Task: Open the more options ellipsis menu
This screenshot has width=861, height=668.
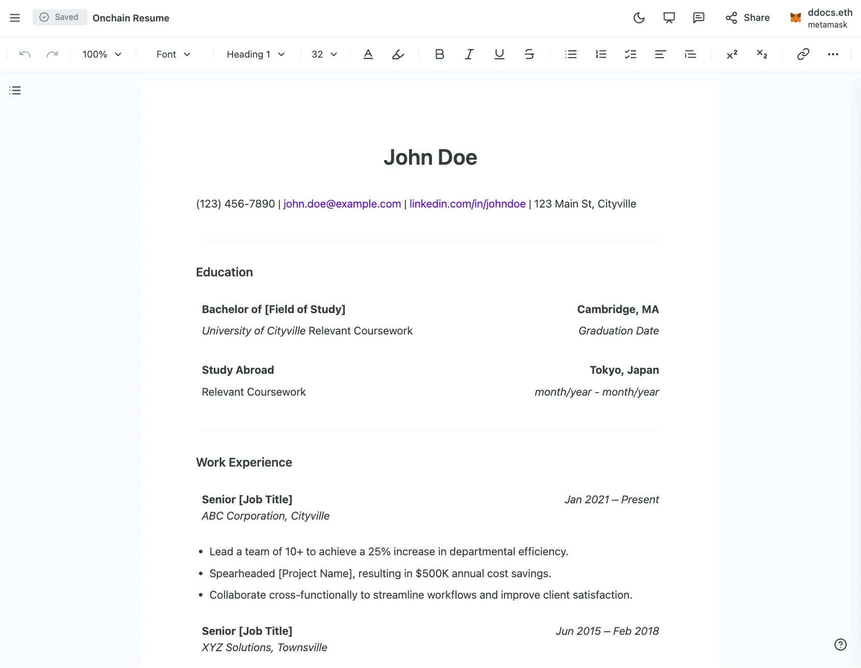Action: (x=833, y=54)
